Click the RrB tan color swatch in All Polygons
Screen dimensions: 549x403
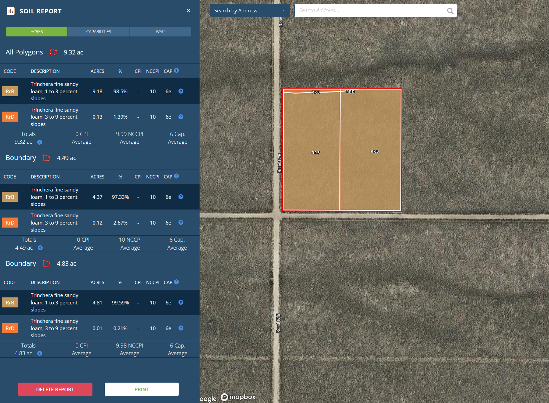10,92
